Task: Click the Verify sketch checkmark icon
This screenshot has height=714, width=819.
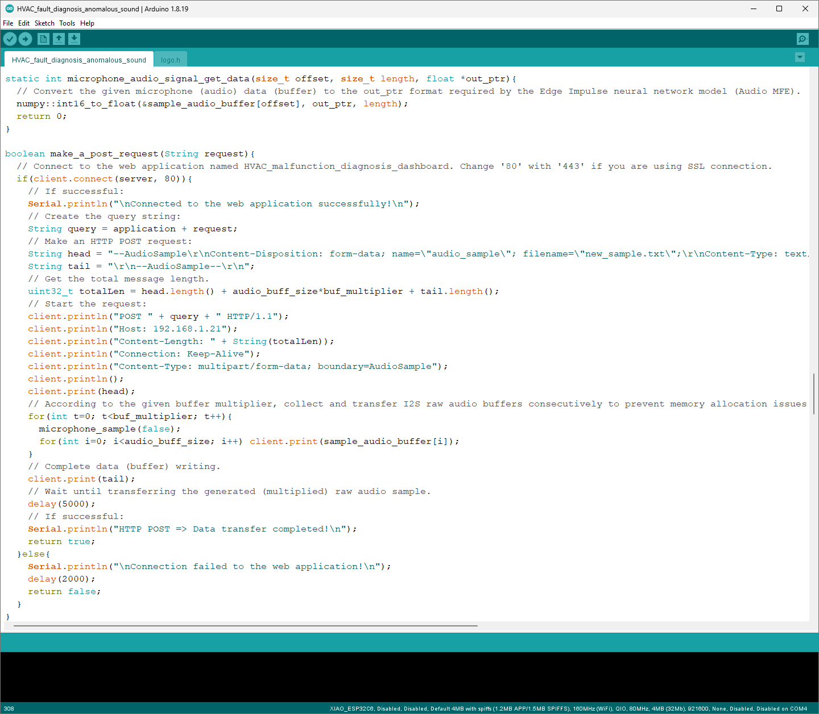Action: [10, 39]
